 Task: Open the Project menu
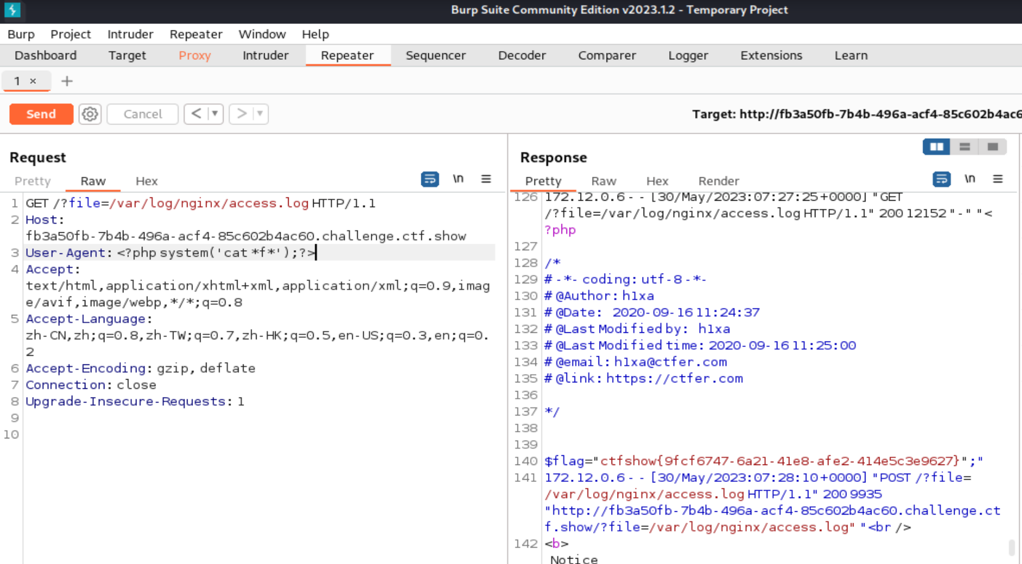[71, 34]
